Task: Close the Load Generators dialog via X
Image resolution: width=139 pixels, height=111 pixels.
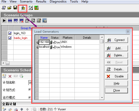Action: tap(128, 31)
